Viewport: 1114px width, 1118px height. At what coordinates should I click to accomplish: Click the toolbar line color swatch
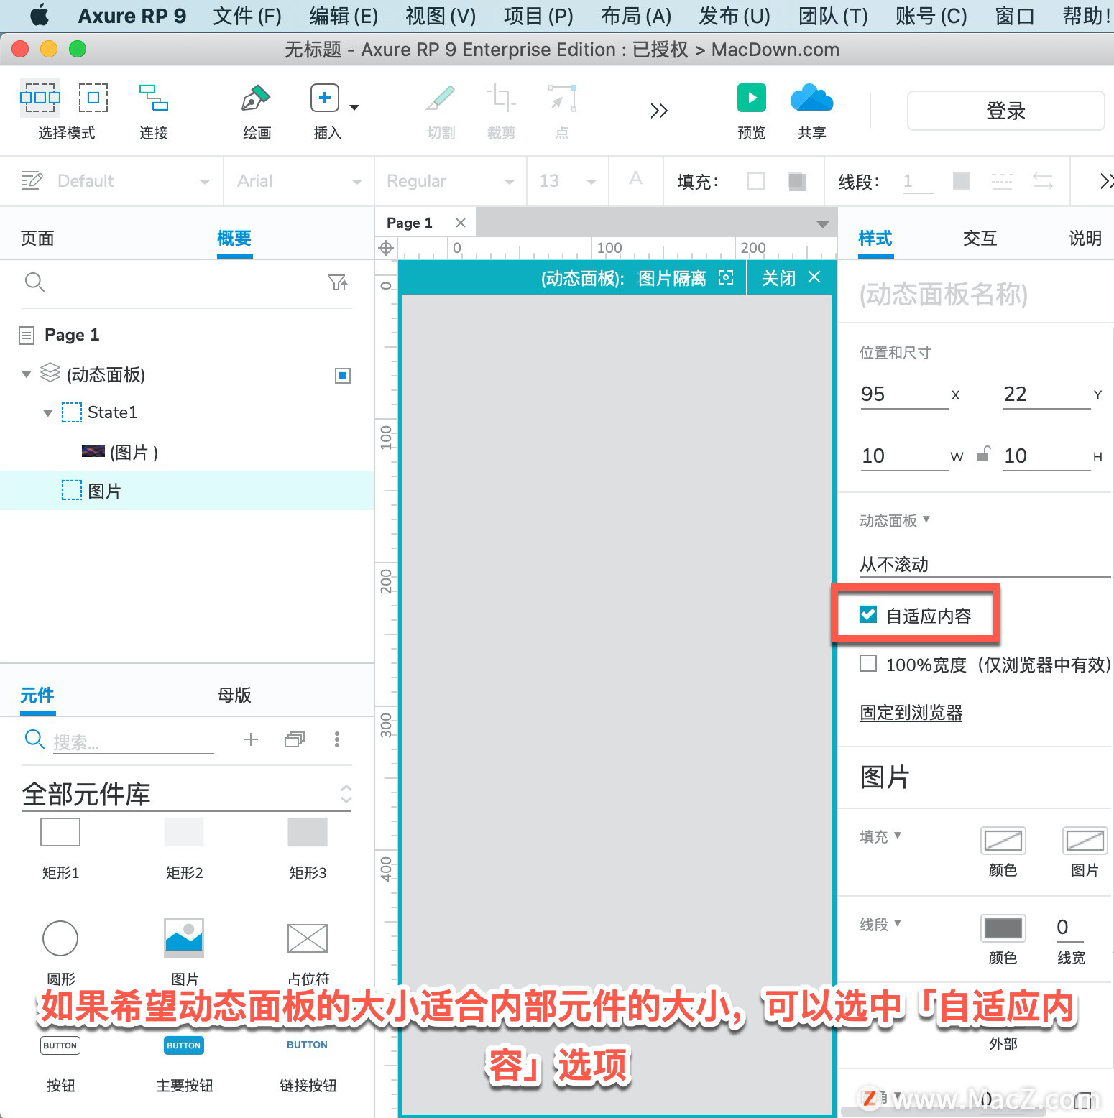click(x=962, y=181)
